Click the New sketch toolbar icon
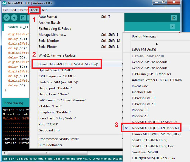Screen dimensions: 190x162 [x=22, y=18]
